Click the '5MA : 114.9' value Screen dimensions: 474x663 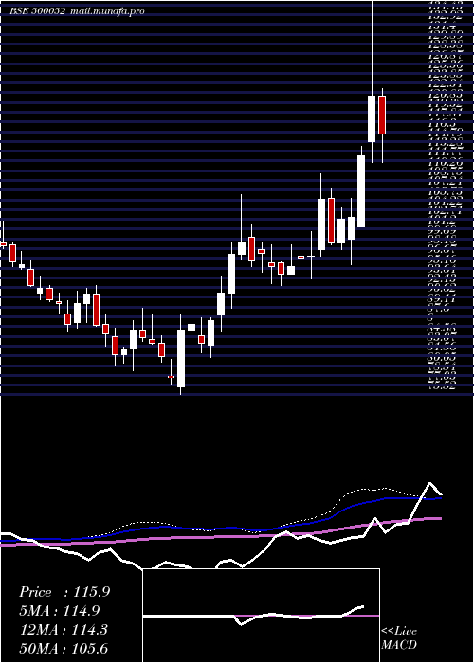(60, 611)
